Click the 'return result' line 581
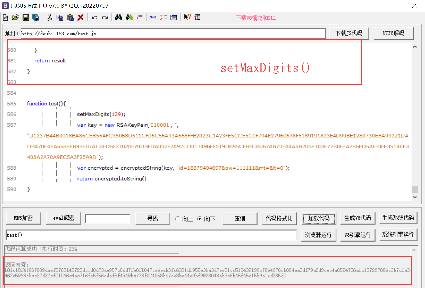The image size is (425, 288). coord(50,61)
